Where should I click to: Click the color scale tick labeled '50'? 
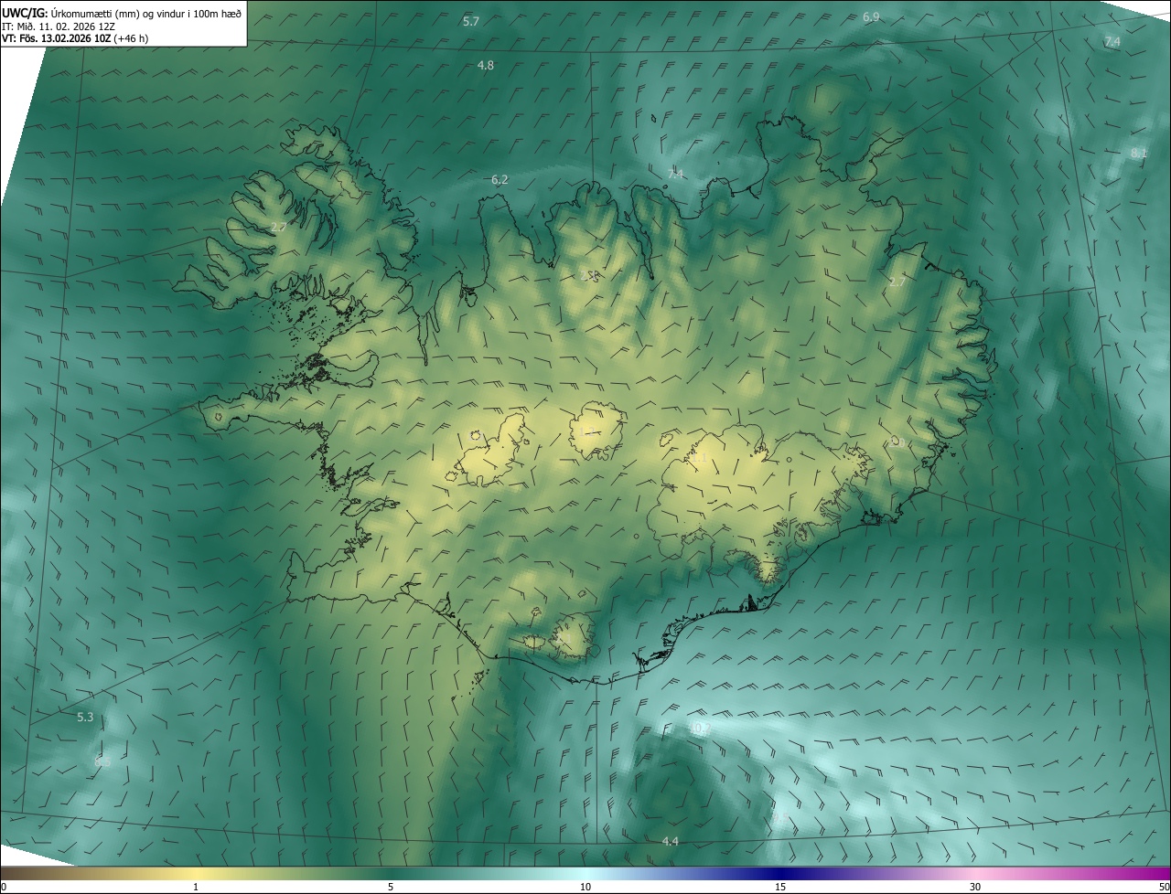tap(1164, 888)
